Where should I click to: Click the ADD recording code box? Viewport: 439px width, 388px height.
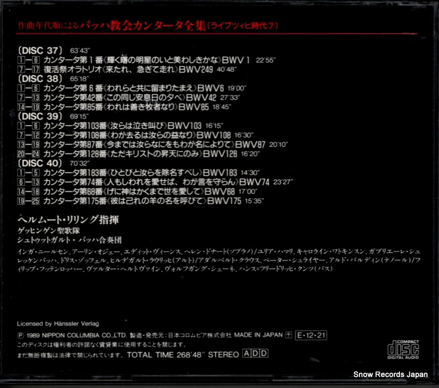[x=255, y=353]
